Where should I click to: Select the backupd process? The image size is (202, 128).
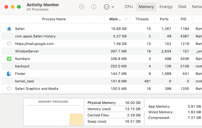tap(22, 66)
